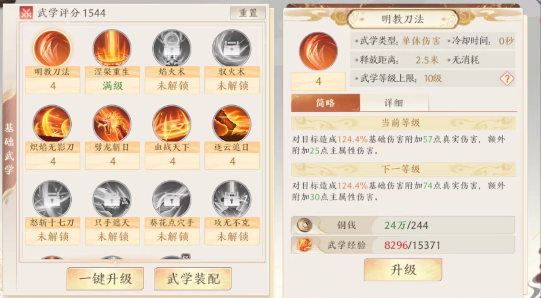Click the 一键升级 button

pyautogui.click(x=105, y=279)
